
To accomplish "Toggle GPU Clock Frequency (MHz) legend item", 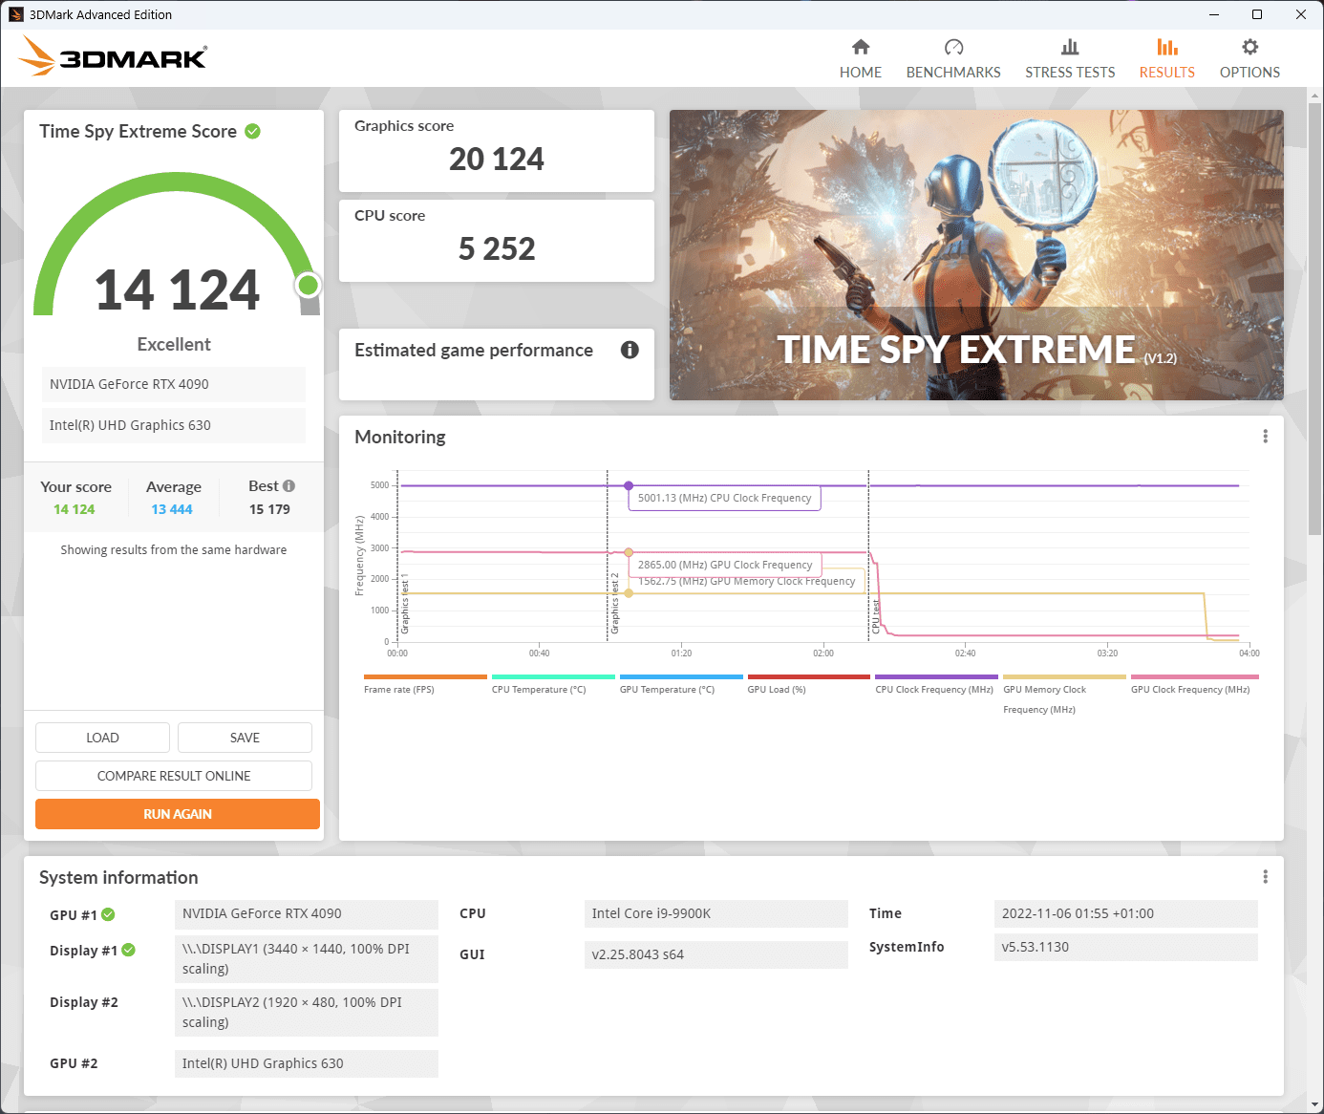I will (x=1194, y=684).
